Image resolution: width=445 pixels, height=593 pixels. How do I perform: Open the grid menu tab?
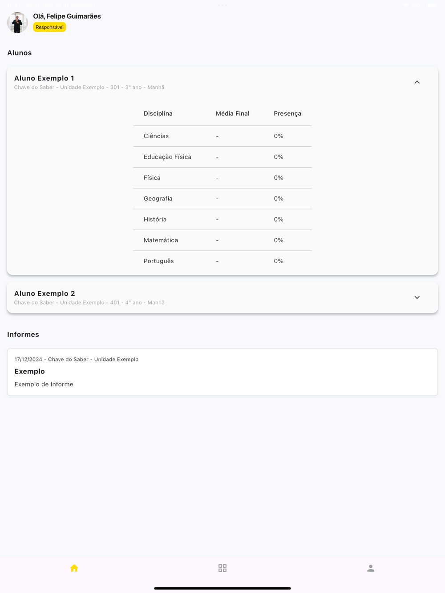point(222,568)
